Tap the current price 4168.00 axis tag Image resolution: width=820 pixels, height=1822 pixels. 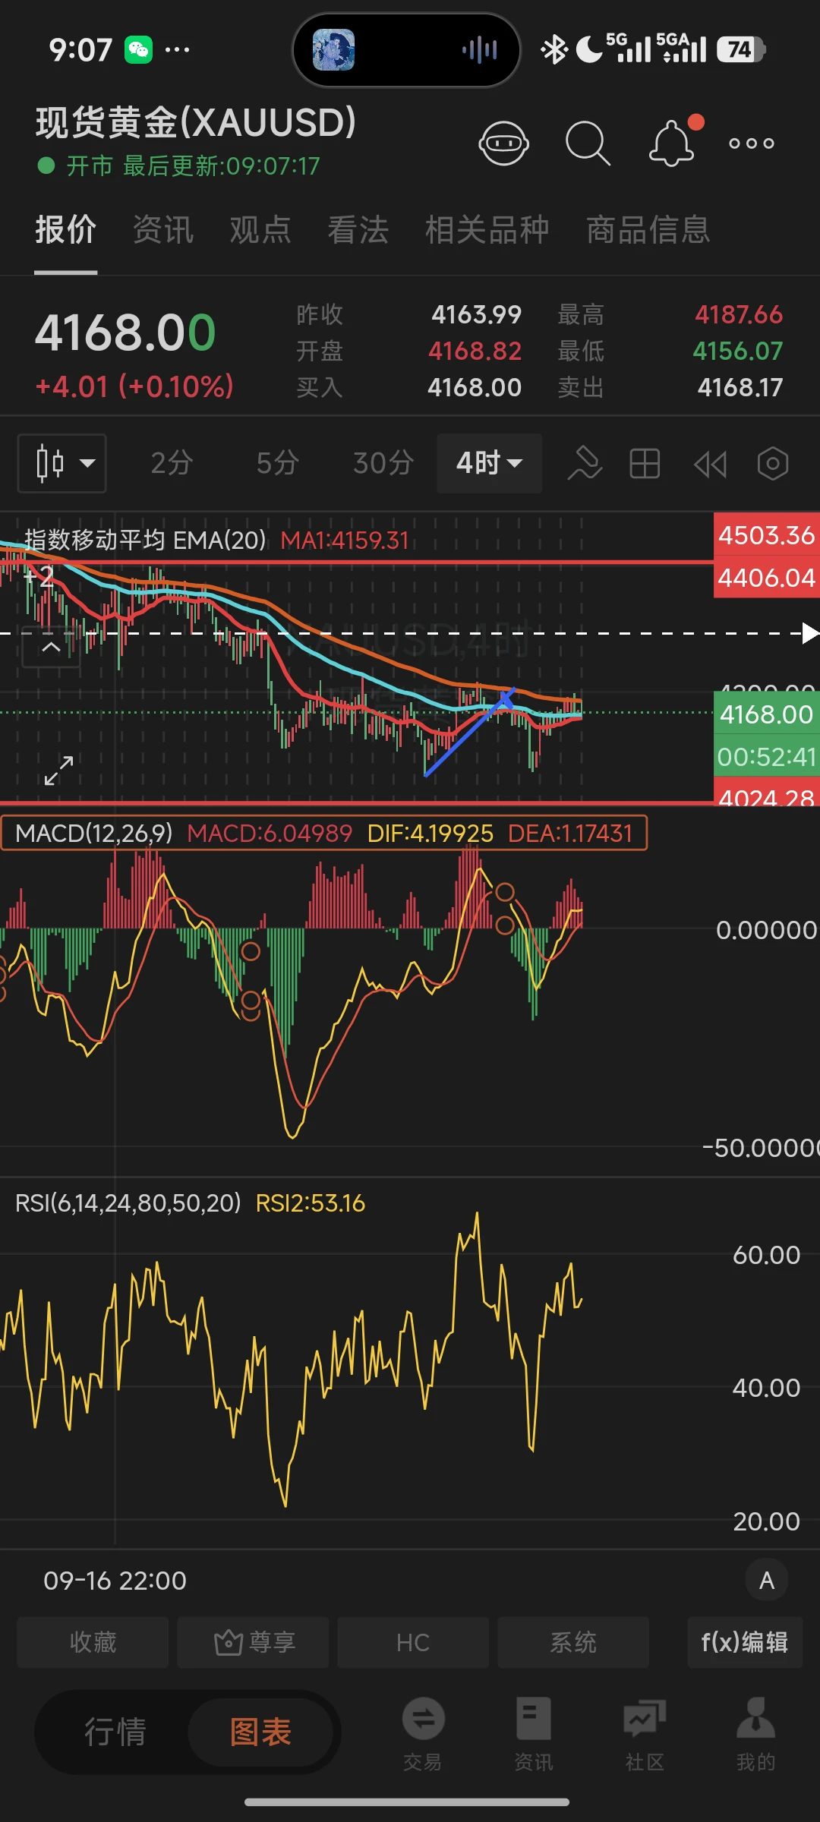point(766,714)
